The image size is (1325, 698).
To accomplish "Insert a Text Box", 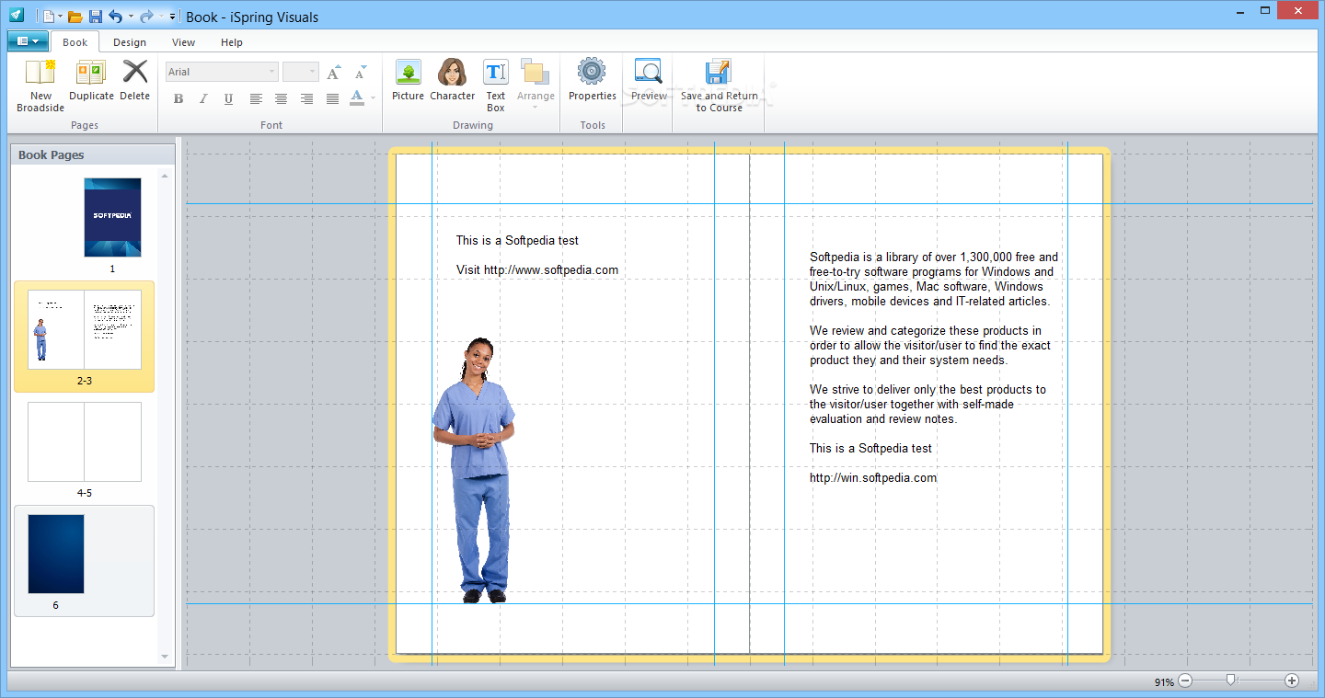I will point(496,86).
